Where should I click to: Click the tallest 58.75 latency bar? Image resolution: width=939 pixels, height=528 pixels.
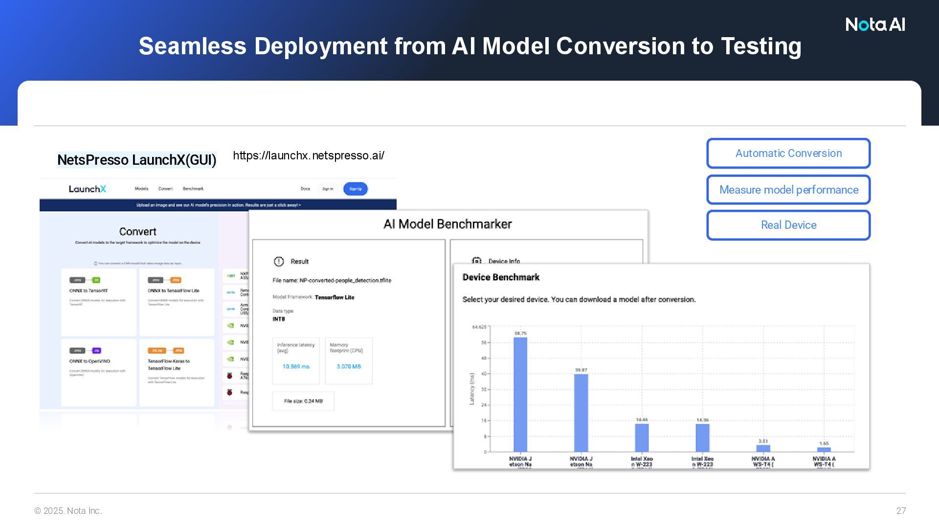520,394
